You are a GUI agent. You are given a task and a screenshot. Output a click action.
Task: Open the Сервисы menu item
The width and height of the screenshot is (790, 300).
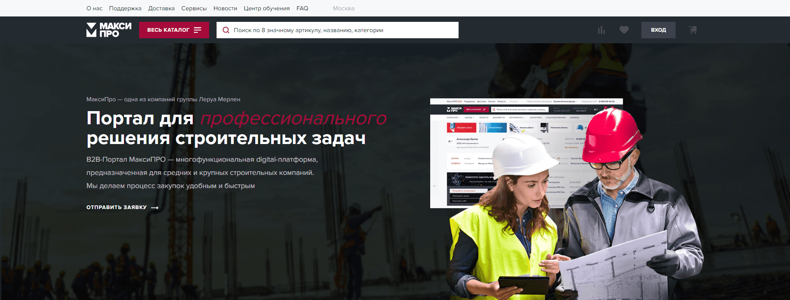pyautogui.click(x=194, y=8)
